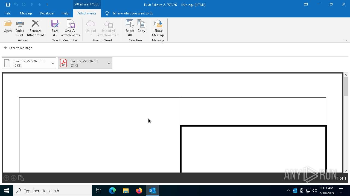Select All attachments

tap(130, 28)
